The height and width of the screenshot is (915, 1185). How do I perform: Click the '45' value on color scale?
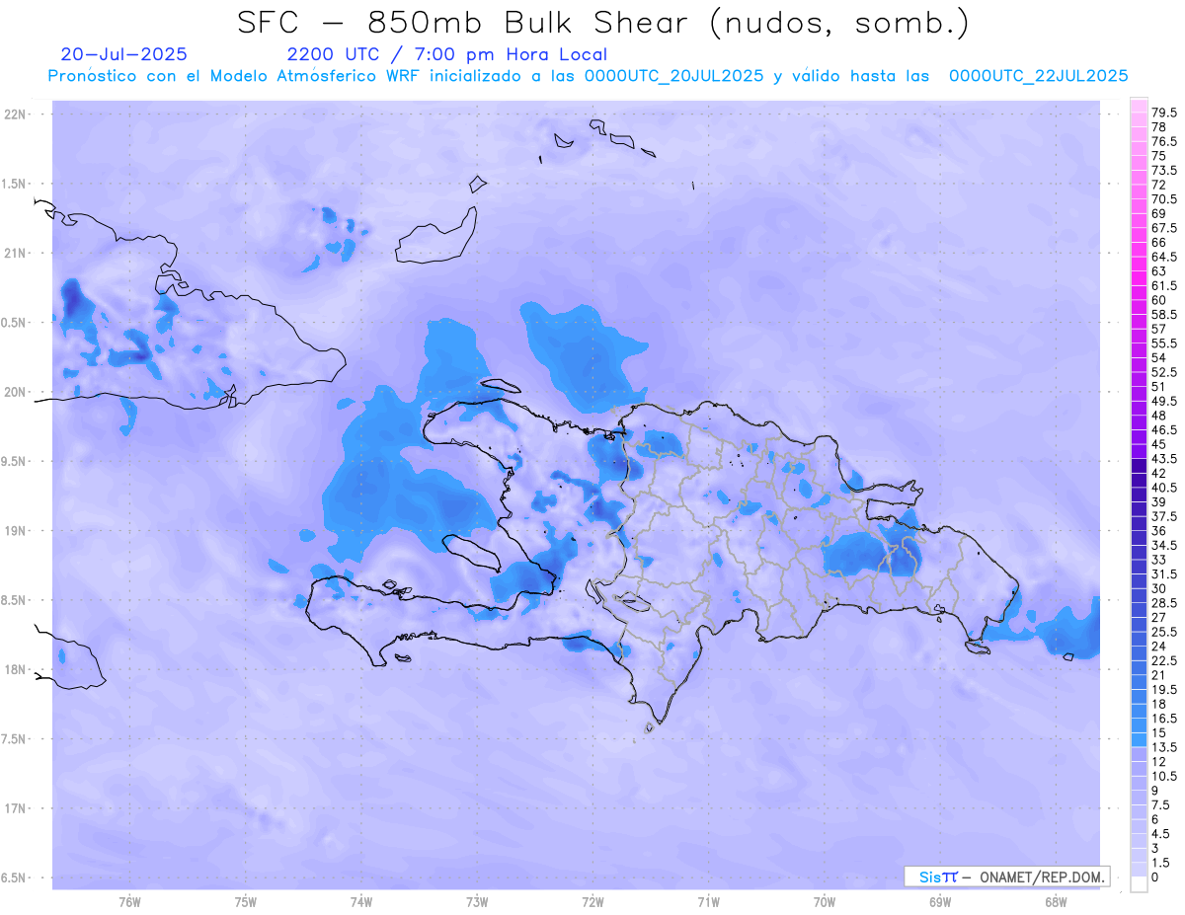tap(1159, 444)
